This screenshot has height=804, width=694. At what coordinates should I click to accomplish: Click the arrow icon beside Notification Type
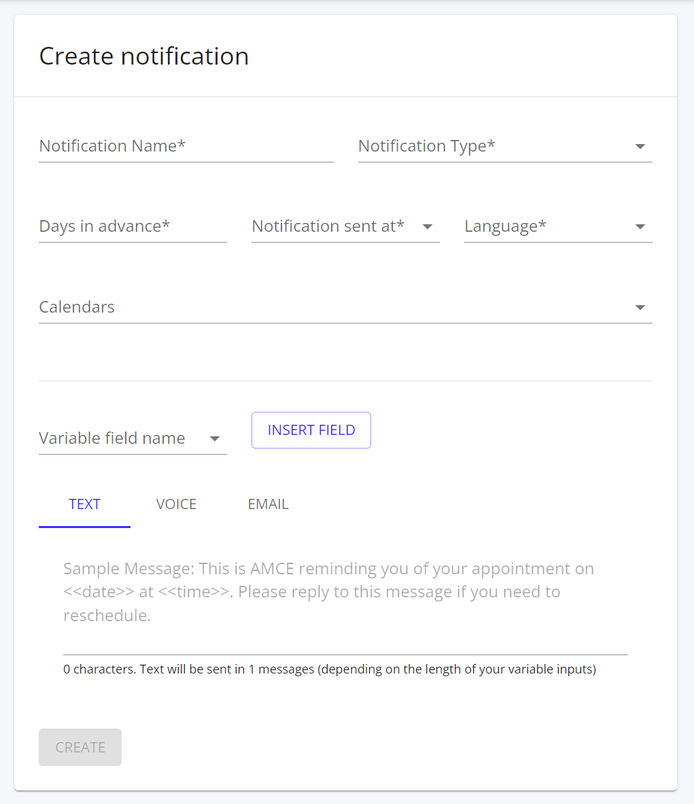tap(640, 147)
